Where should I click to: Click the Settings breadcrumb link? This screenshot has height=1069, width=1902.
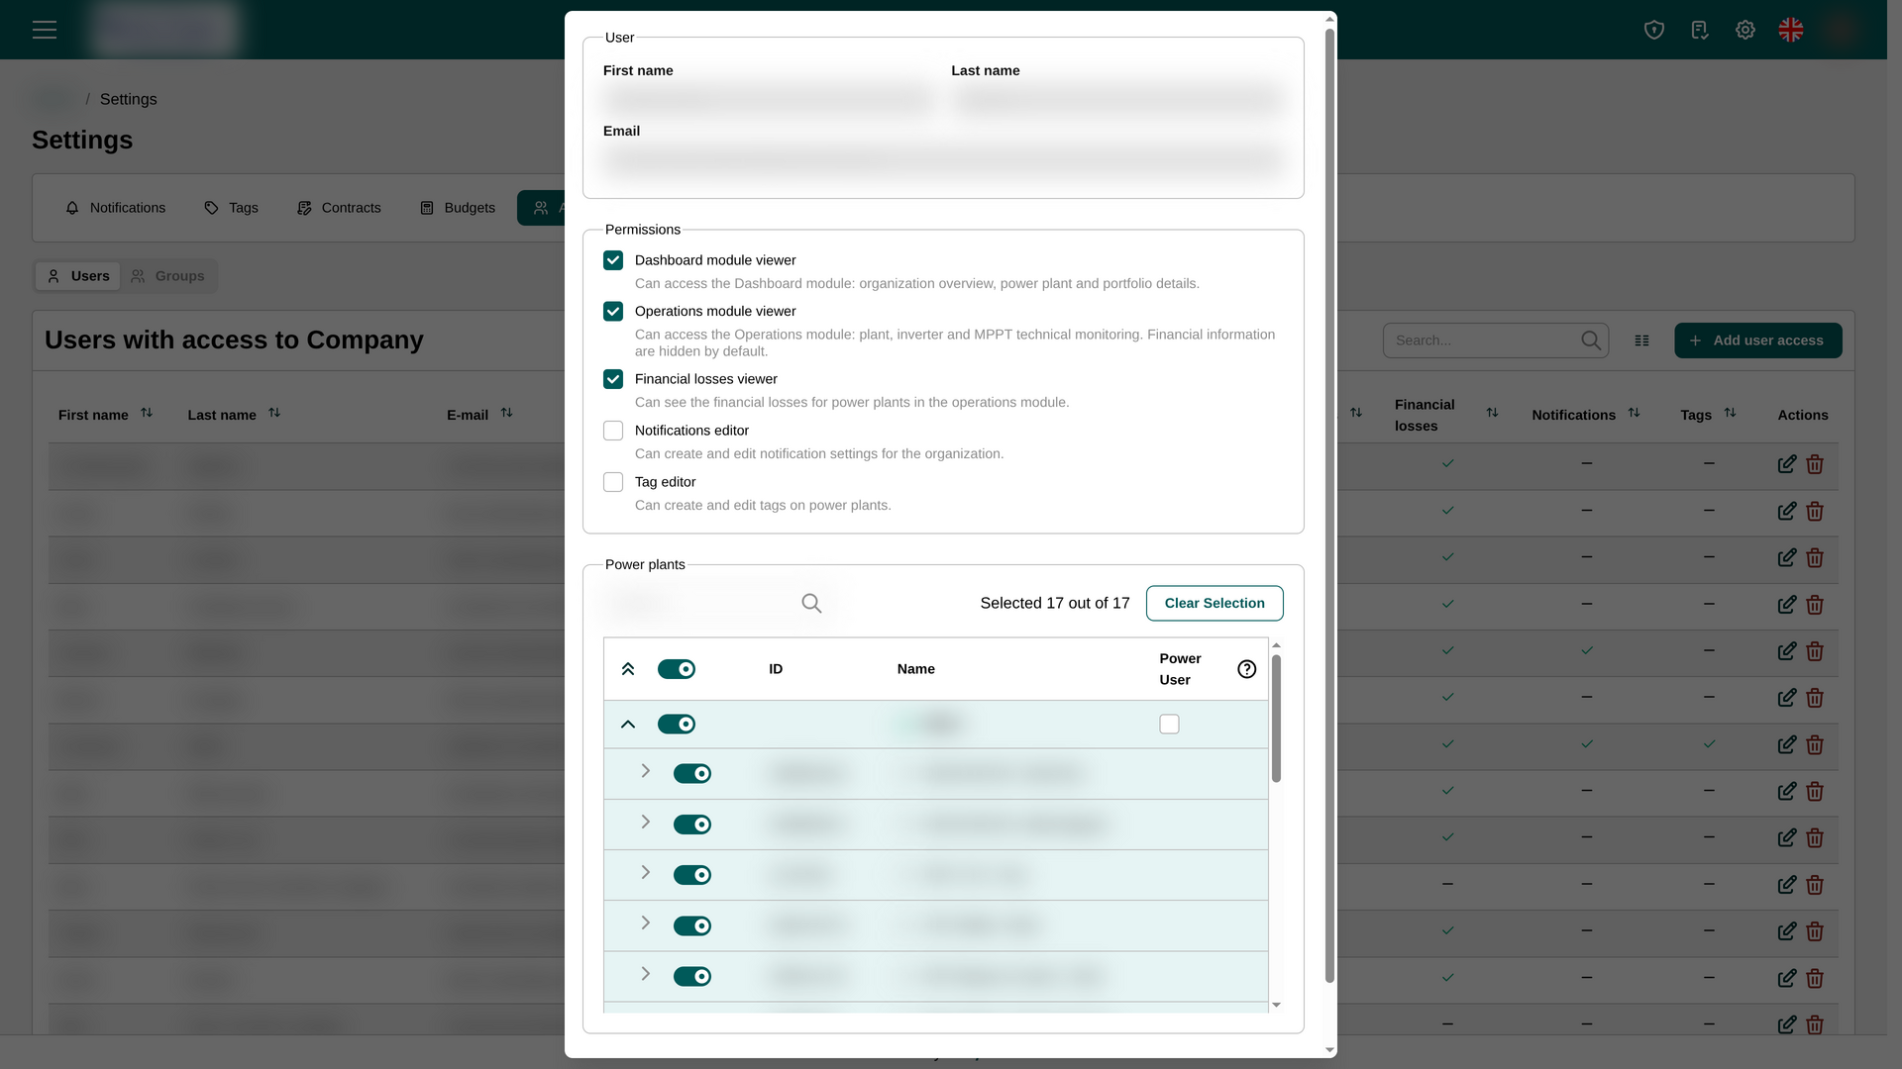click(129, 99)
